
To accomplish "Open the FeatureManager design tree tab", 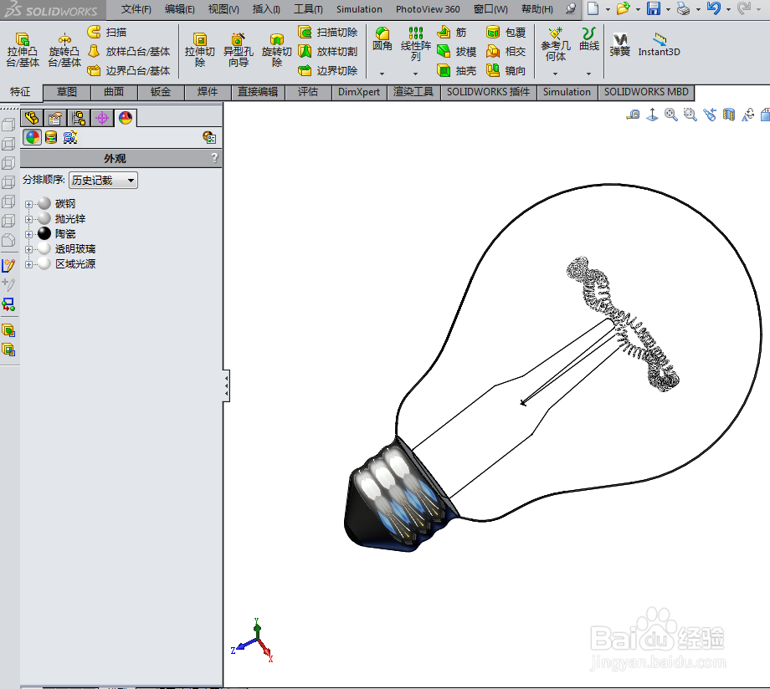I will click(x=32, y=118).
